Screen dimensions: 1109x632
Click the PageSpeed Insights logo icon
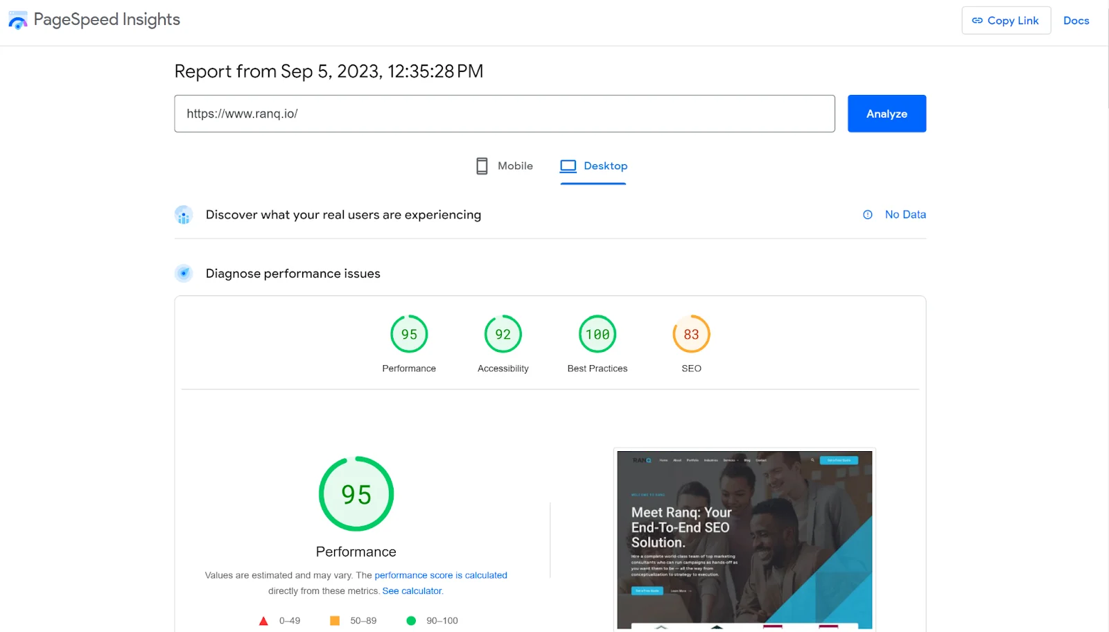click(18, 20)
